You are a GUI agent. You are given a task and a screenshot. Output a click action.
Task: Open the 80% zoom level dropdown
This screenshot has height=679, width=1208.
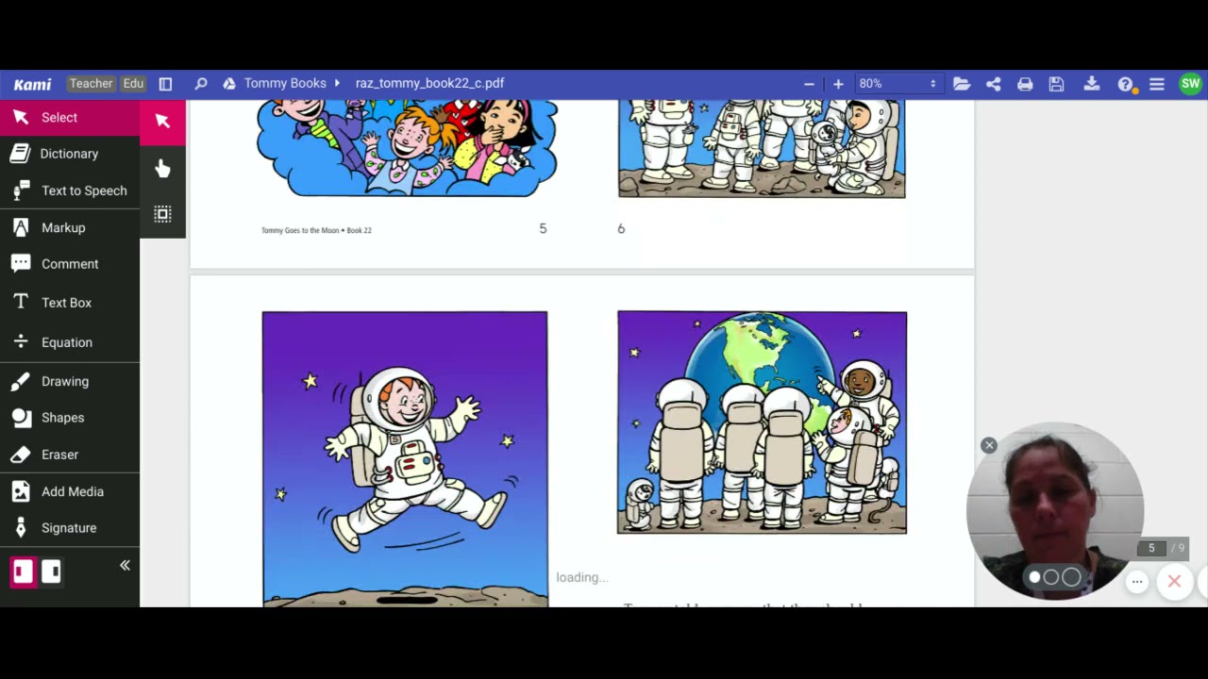(x=898, y=84)
